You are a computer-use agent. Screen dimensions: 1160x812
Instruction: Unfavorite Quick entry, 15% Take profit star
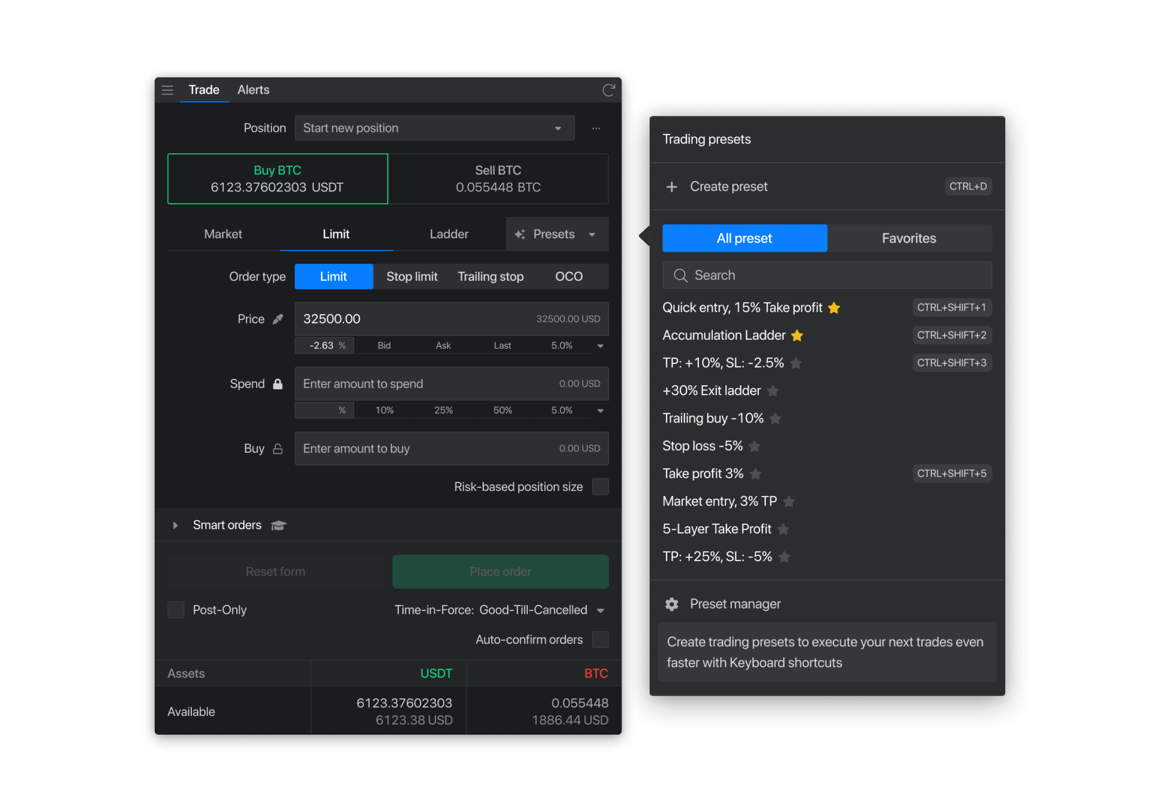[x=834, y=308]
